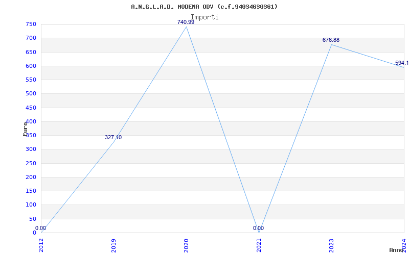Click the 0.00 label at year 2012
This screenshot has height=255, width=409.
coord(41,228)
